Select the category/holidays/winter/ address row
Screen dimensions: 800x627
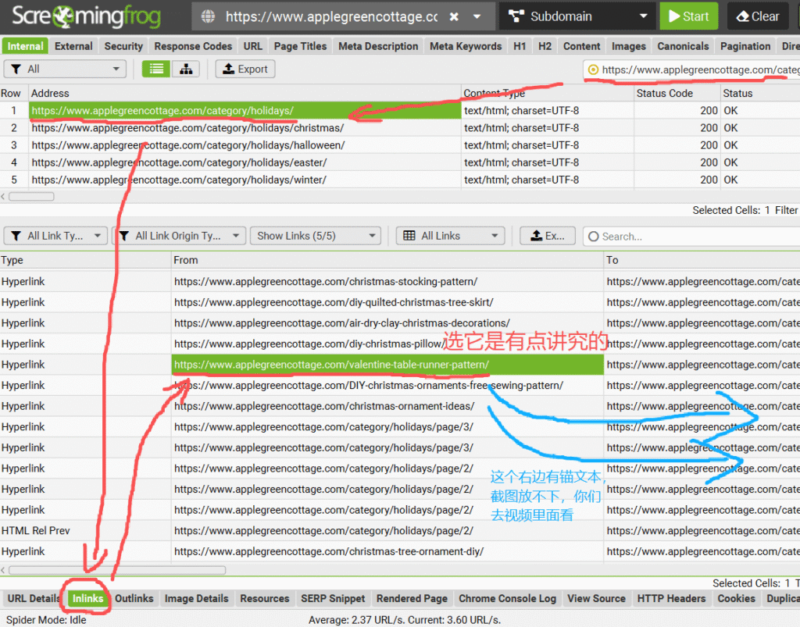tap(245, 180)
